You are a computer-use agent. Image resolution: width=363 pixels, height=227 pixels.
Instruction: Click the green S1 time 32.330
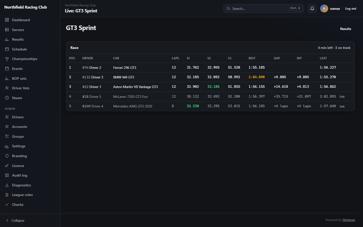193,106
